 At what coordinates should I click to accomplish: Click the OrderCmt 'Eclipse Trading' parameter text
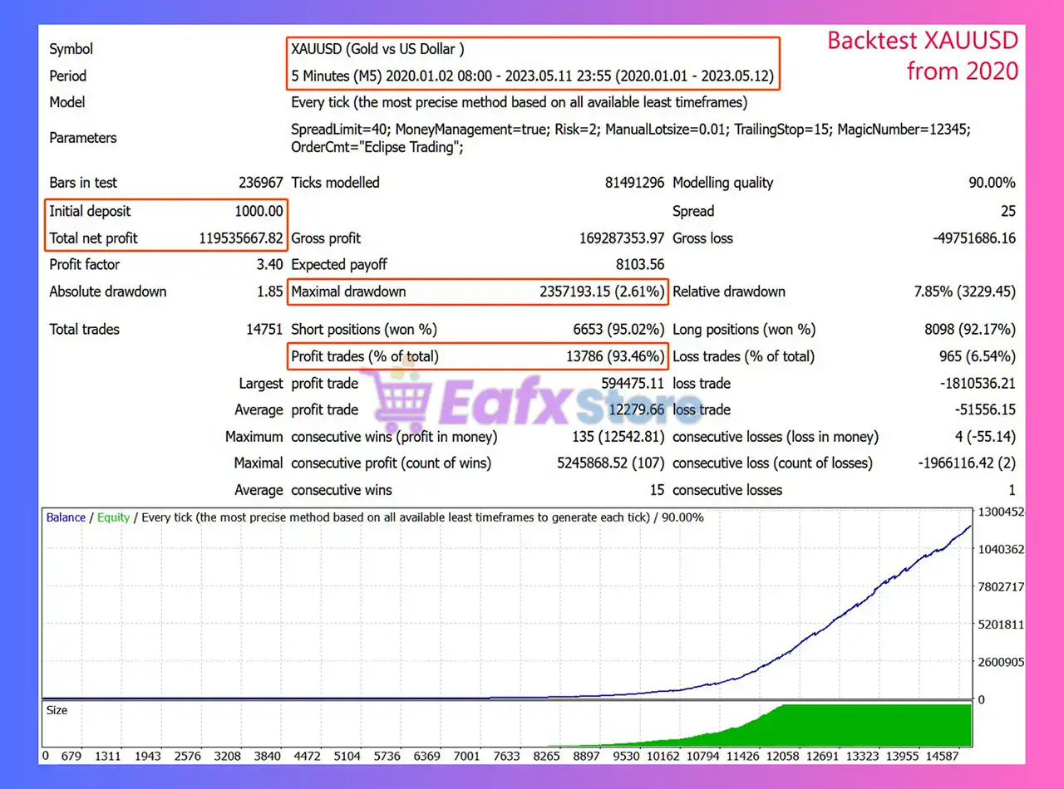[377, 148]
